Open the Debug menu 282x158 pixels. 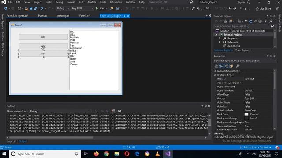click(x=59, y=2)
